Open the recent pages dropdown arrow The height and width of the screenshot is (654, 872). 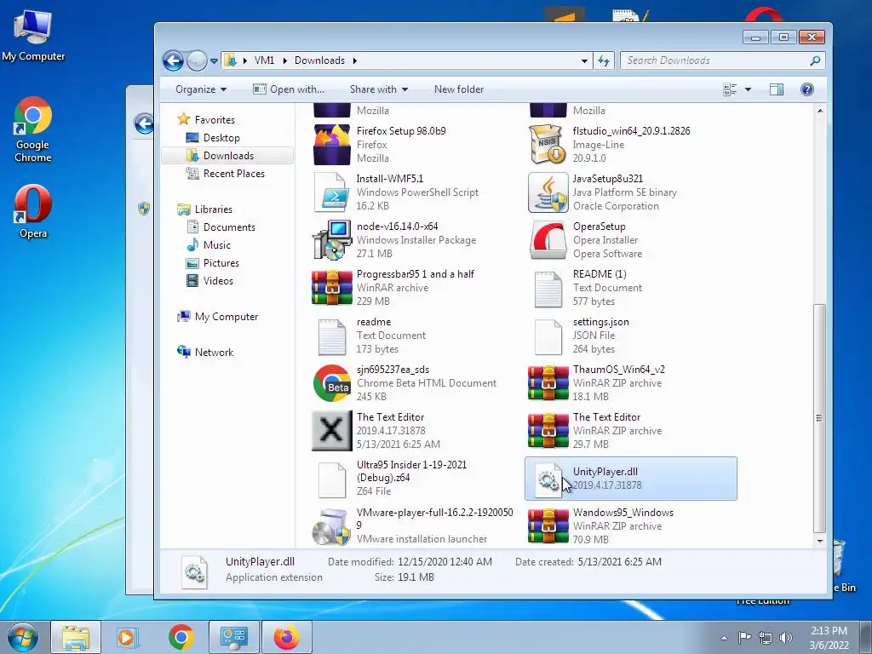tap(214, 61)
